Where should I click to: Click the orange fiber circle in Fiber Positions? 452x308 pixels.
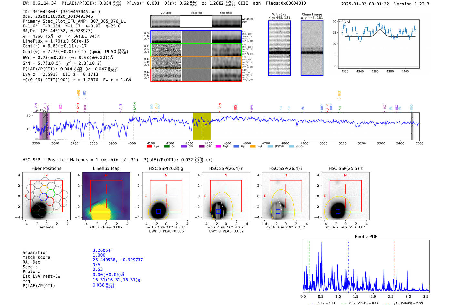coord(44,189)
